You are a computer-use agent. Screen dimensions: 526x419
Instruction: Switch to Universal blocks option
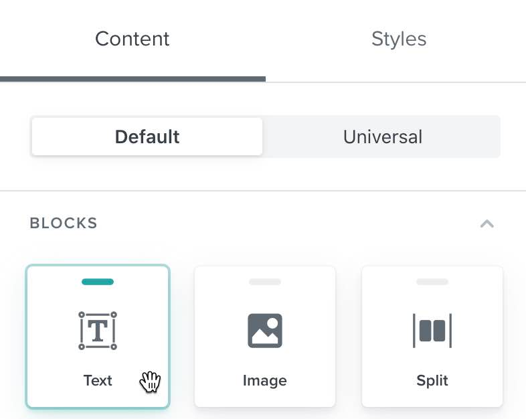[382, 137]
